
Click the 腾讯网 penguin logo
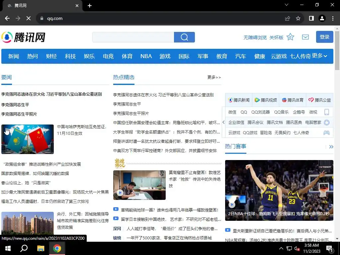point(23,37)
